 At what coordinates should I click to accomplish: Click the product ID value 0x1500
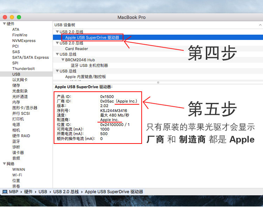(x=107, y=97)
